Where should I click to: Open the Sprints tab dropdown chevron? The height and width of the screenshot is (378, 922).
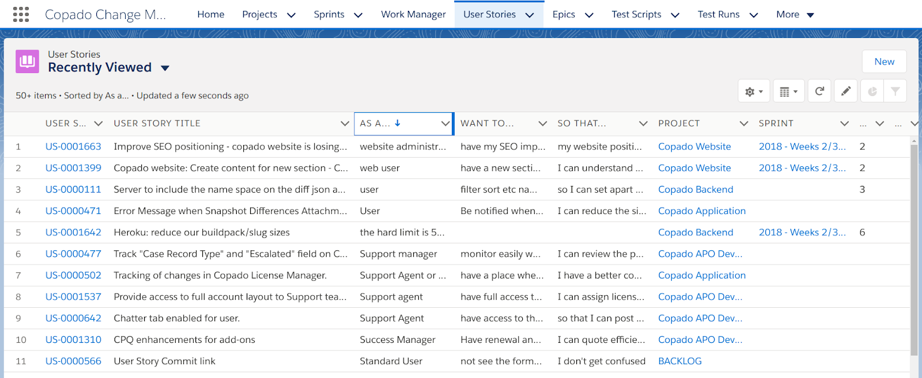[x=358, y=15]
